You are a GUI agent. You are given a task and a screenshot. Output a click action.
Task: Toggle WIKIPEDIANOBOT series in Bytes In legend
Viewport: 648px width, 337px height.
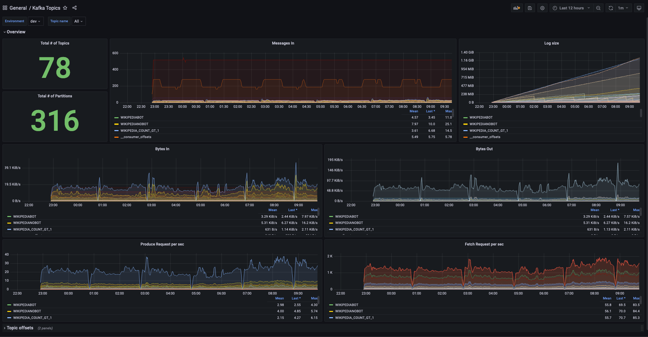(27, 223)
